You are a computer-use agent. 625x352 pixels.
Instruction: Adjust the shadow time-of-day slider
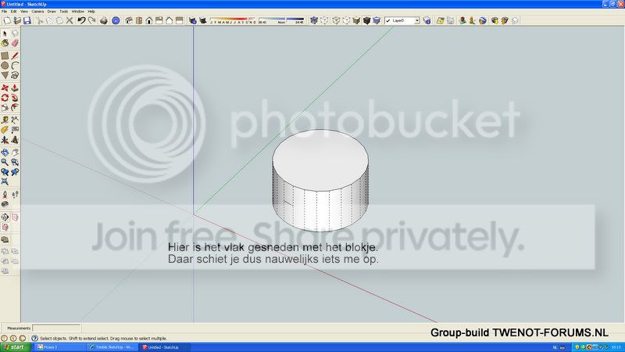(x=281, y=20)
